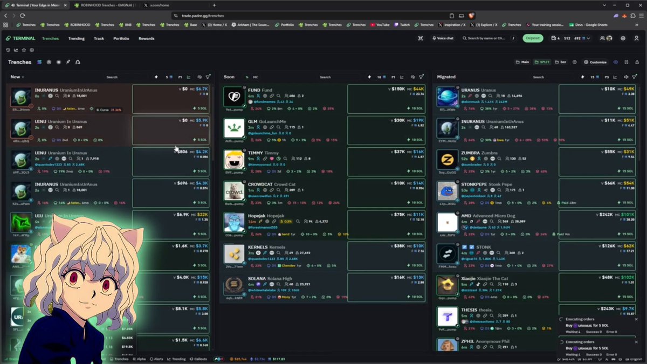The height and width of the screenshot is (364, 647).
Task: Start Voice chat
Action: pos(443,38)
